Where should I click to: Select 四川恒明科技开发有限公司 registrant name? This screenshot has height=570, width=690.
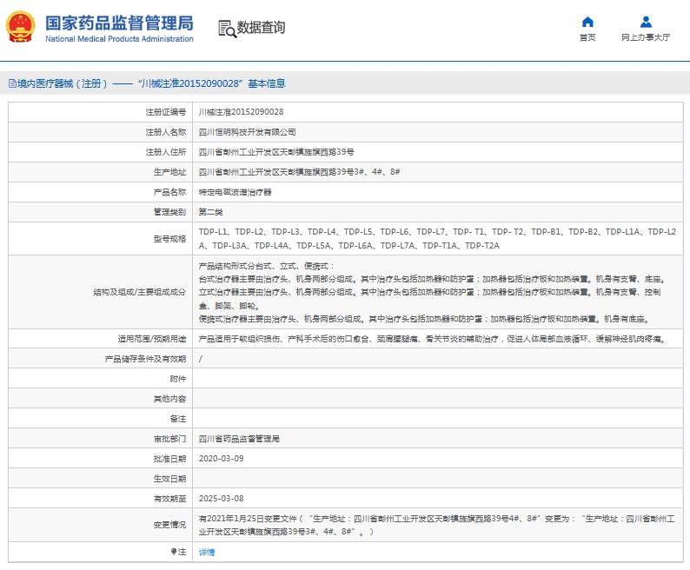pos(247,132)
